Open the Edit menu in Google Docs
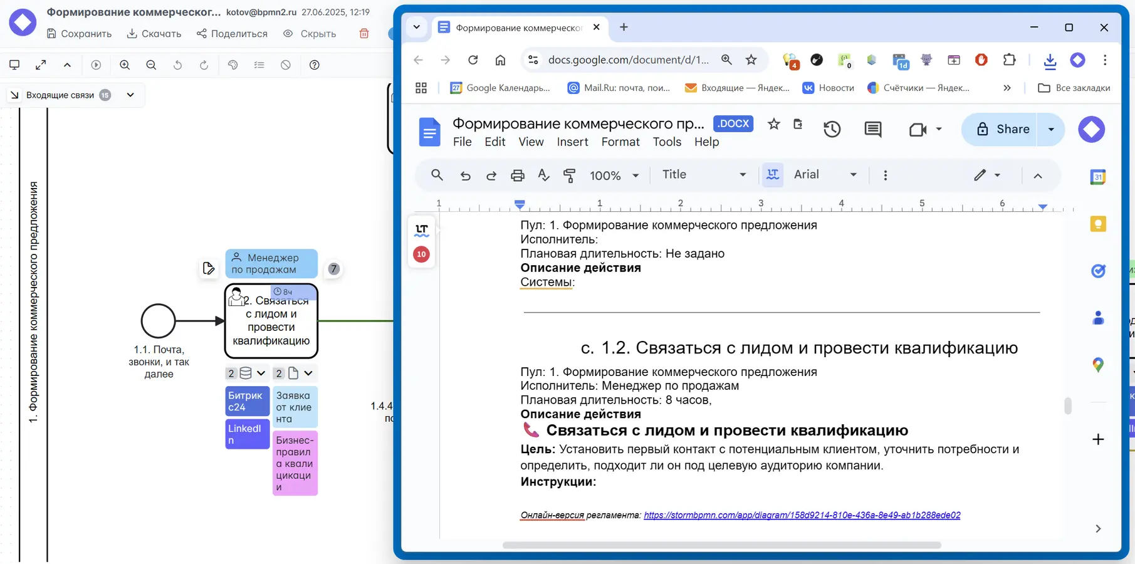1135x564 pixels. click(x=495, y=142)
